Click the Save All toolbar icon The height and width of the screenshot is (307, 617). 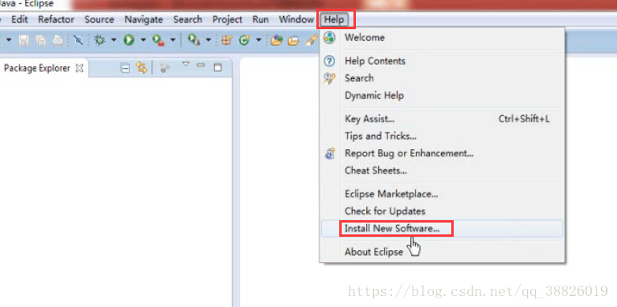point(40,39)
